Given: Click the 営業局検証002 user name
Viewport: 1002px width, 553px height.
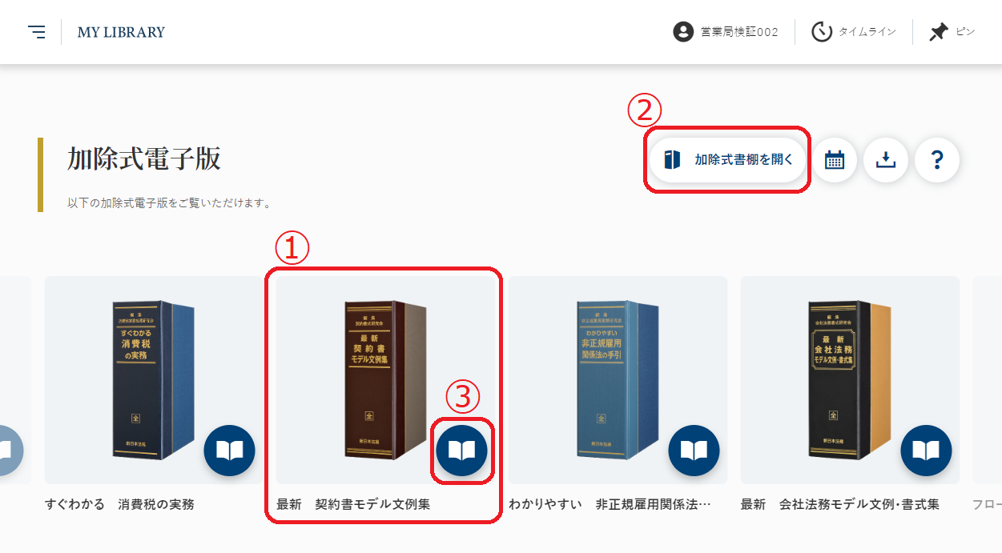Looking at the screenshot, I should (739, 32).
